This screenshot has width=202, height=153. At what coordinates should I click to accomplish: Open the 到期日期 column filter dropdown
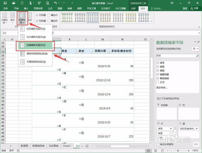point(109,51)
